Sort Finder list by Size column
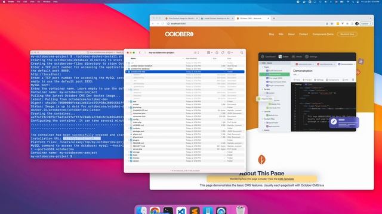The image size is (382, 214). point(215,58)
